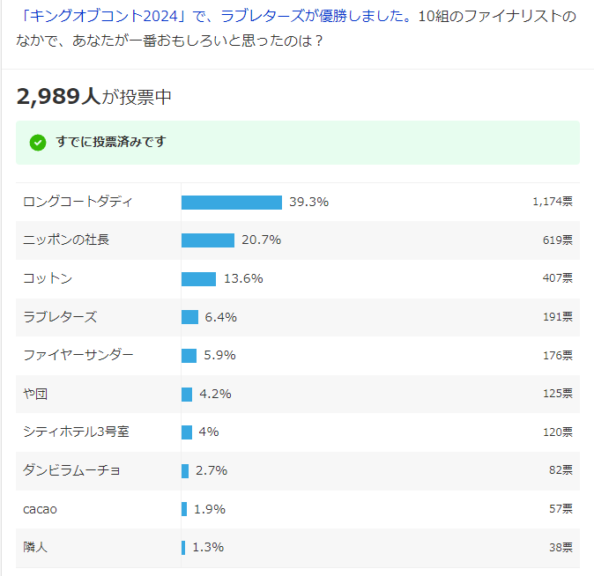The image size is (594, 576).
Task: Click the blue result bar for コットン
Action: [x=198, y=278]
